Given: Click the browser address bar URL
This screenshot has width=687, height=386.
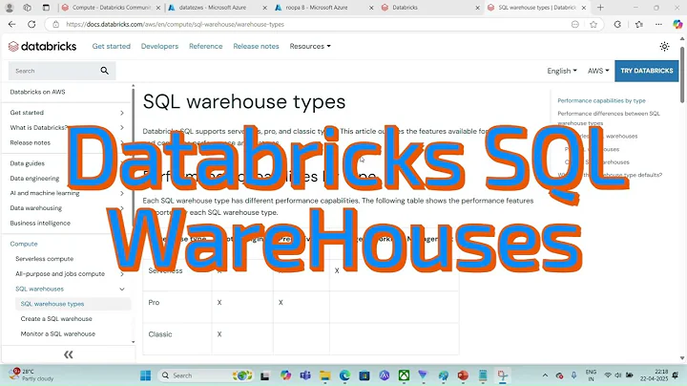Looking at the screenshot, I should pos(175,25).
